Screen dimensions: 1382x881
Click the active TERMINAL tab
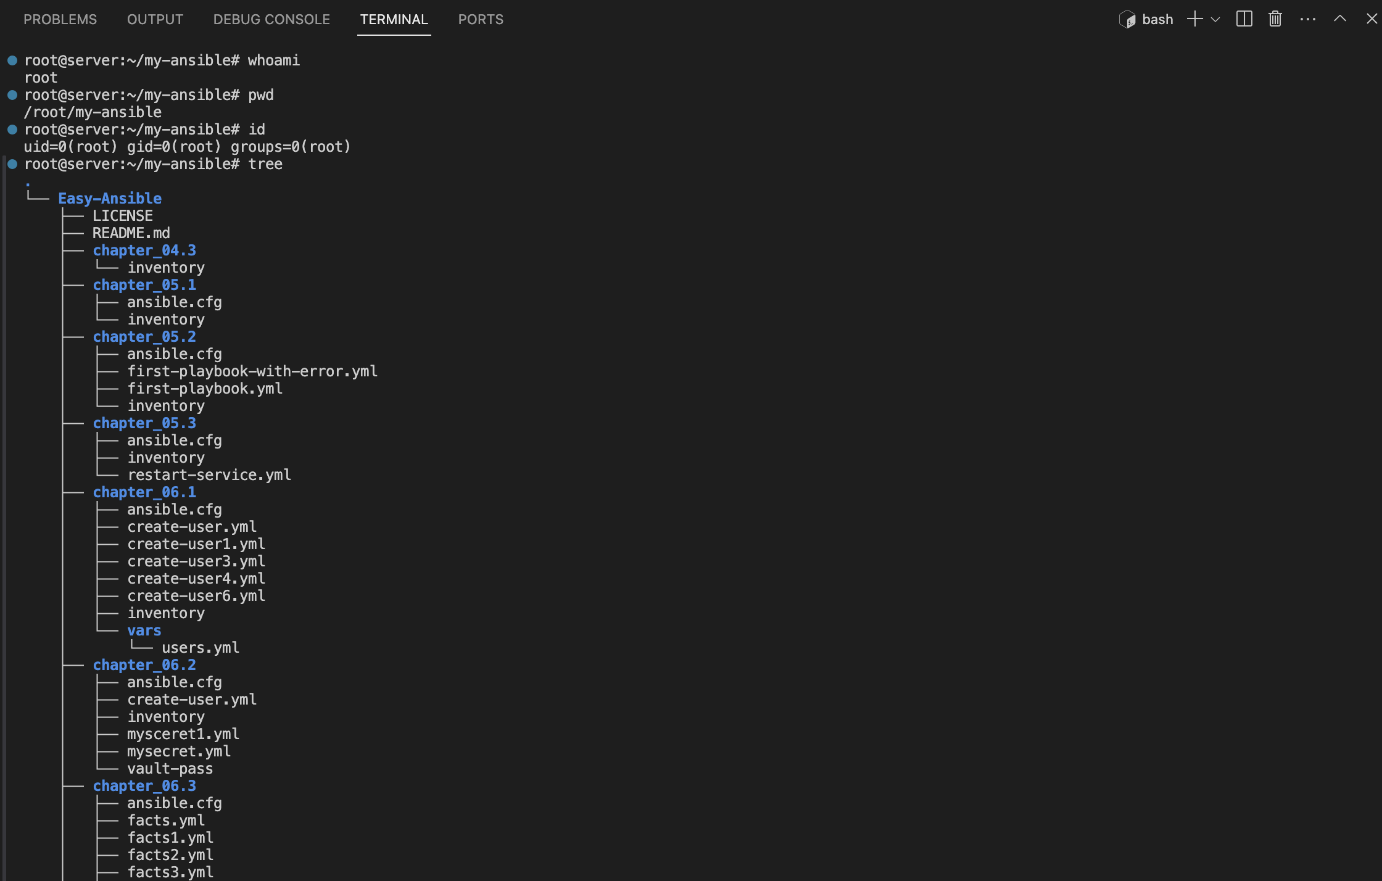394,19
